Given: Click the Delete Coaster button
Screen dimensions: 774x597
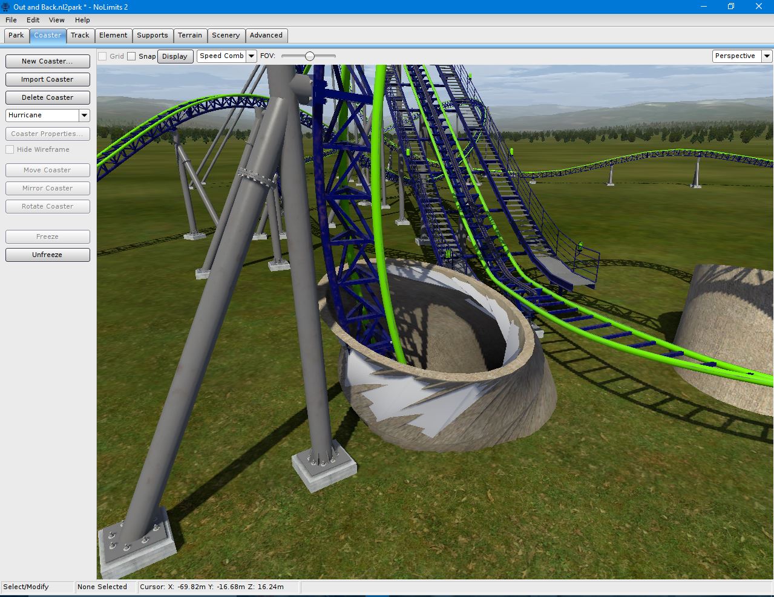Looking at the screenshot, I should pyautogui.click(x=47, y=97).
